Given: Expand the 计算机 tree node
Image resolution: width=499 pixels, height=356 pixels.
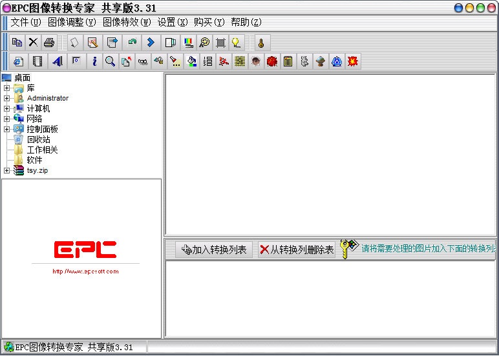Looking at the screenshot, I should (6, 108).
